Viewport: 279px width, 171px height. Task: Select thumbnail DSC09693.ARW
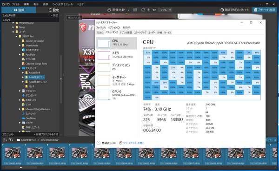click(x=102, y=155)
